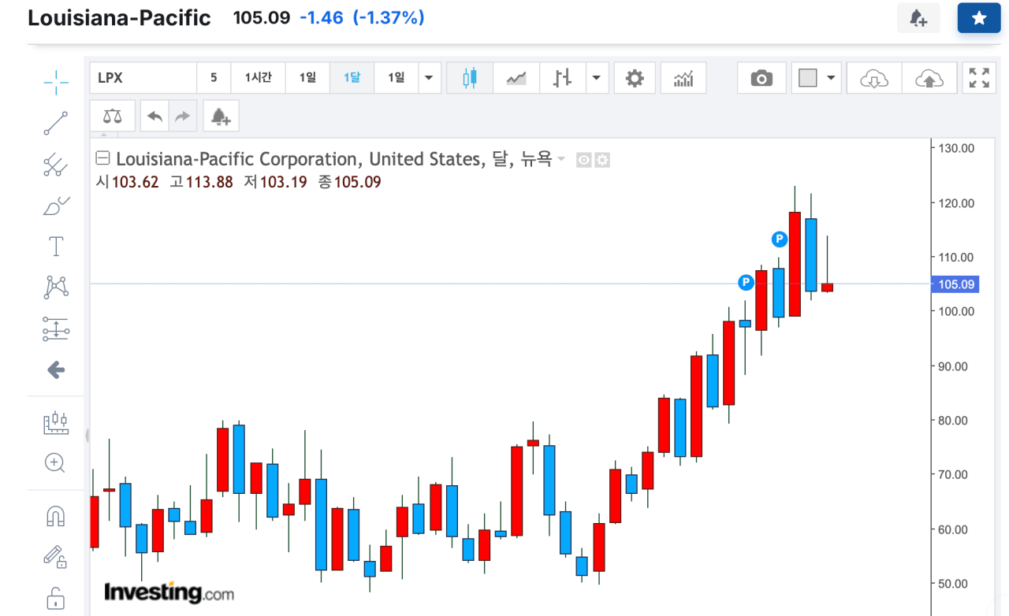
Task: Choose the pitchfork drawing tool
Action: click(x=56, y=165)
